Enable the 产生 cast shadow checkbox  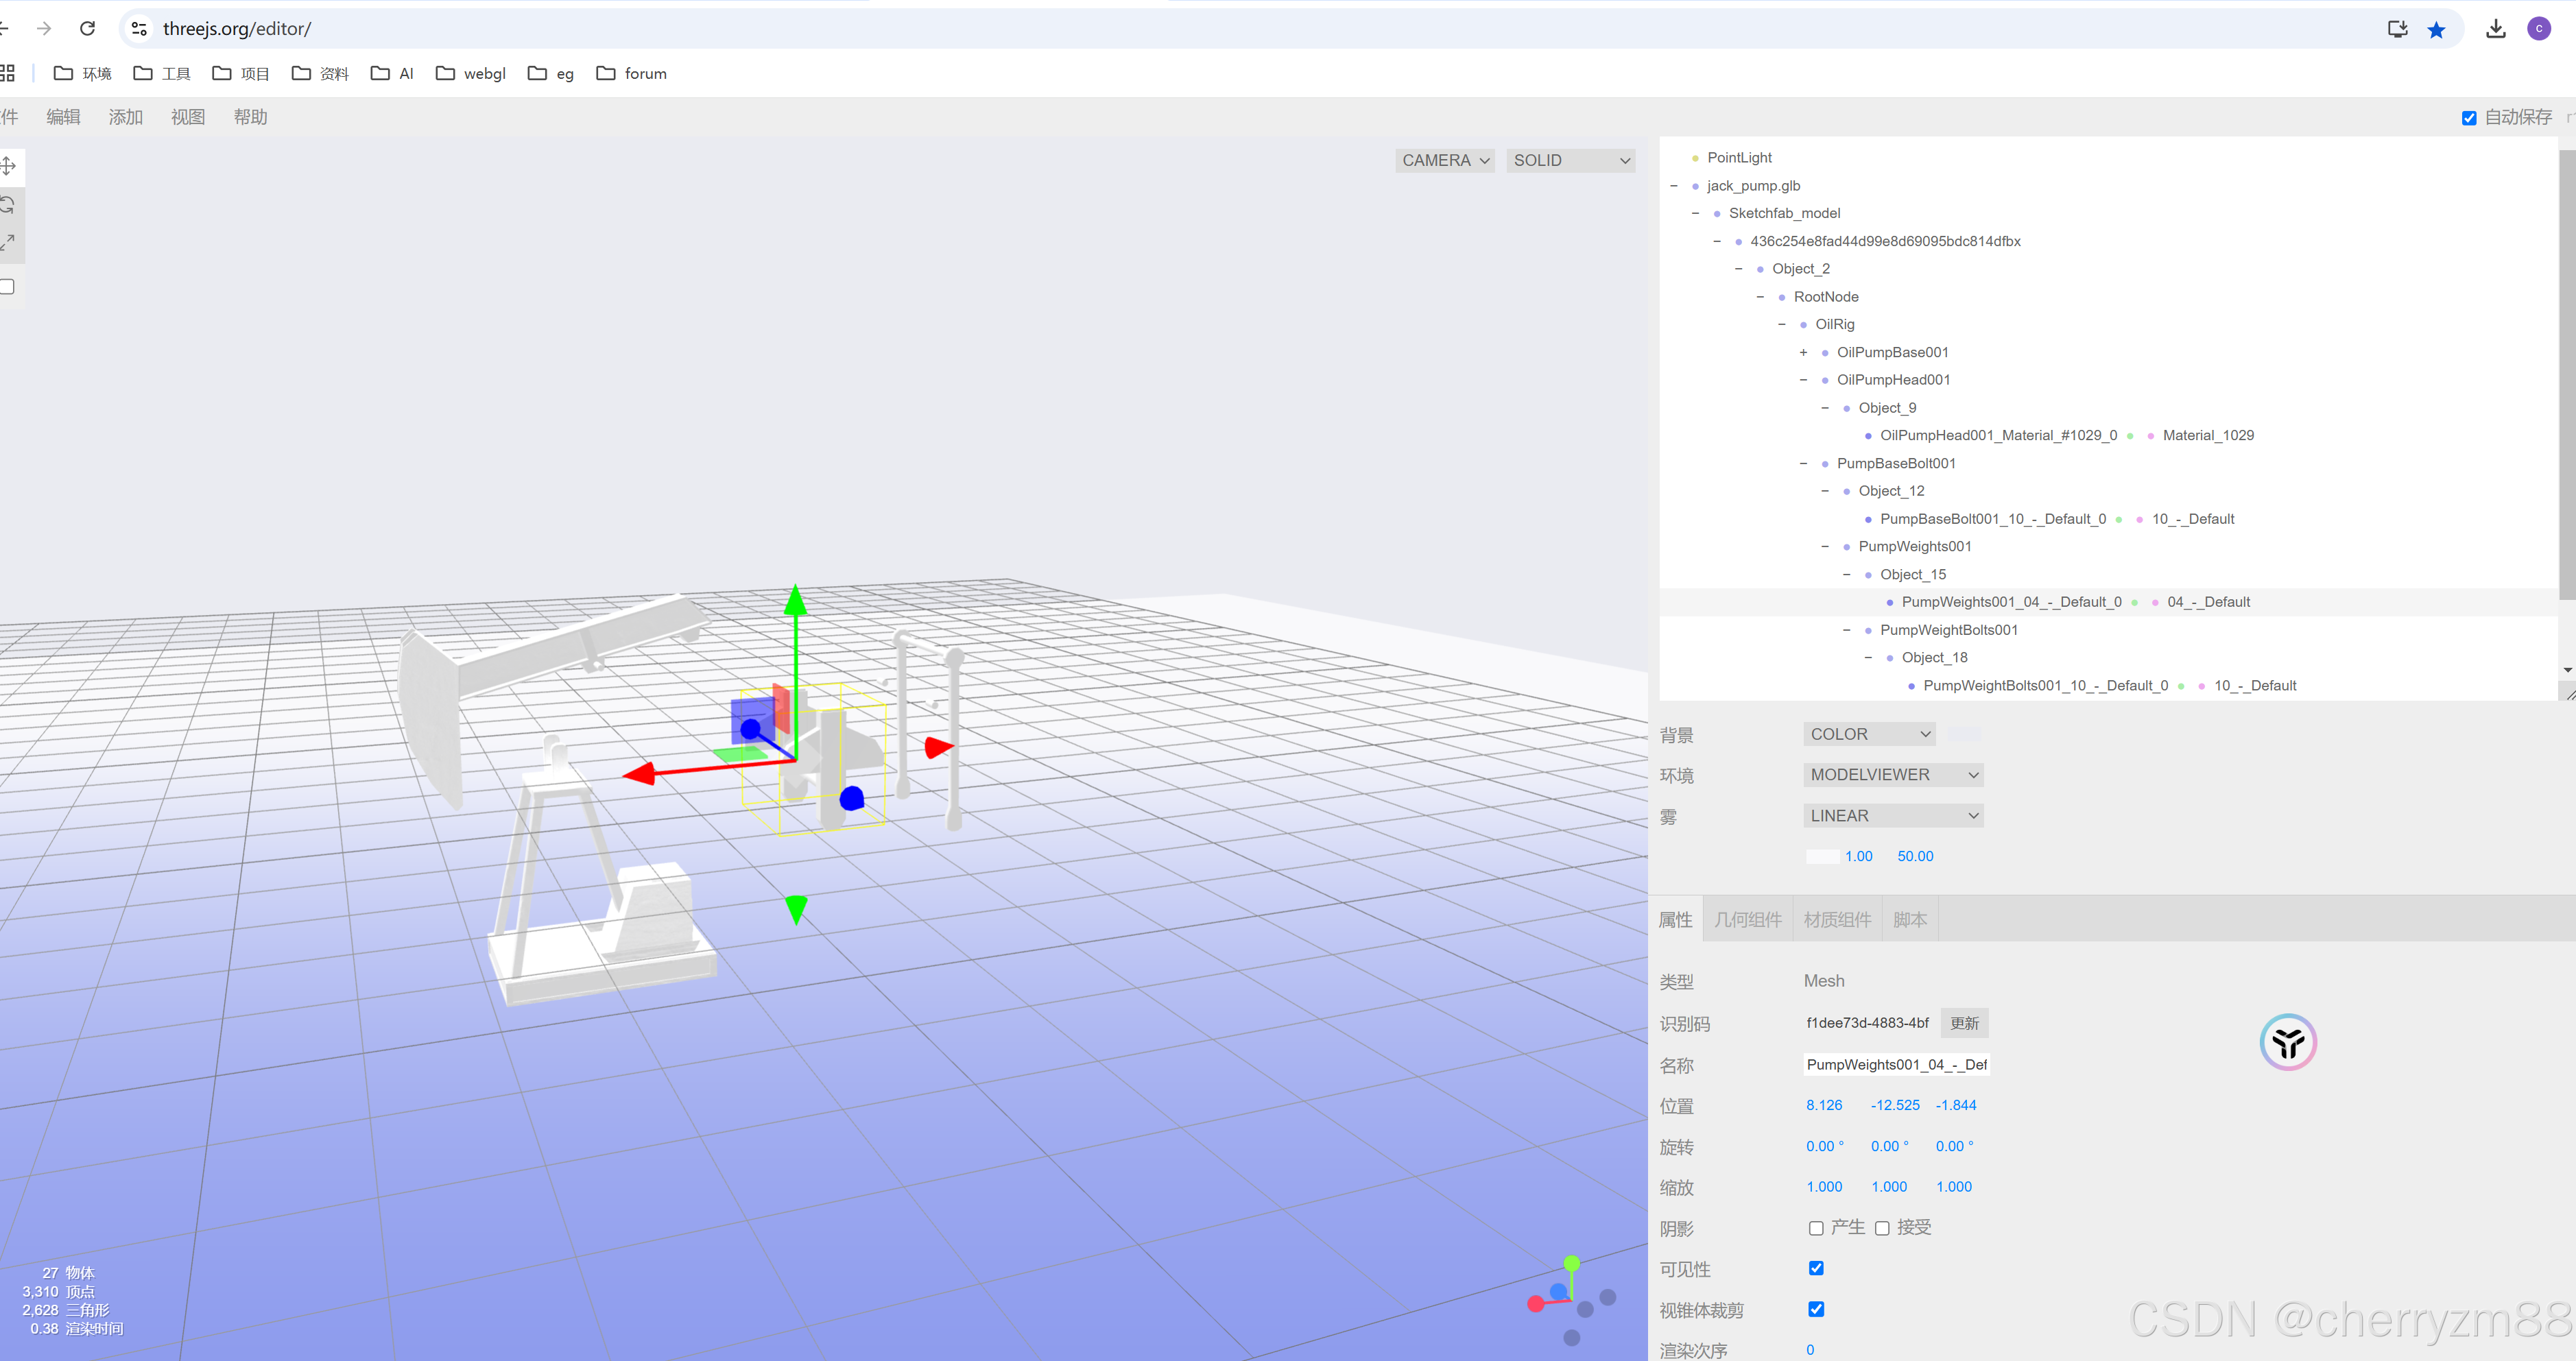click(1816, 1228)
